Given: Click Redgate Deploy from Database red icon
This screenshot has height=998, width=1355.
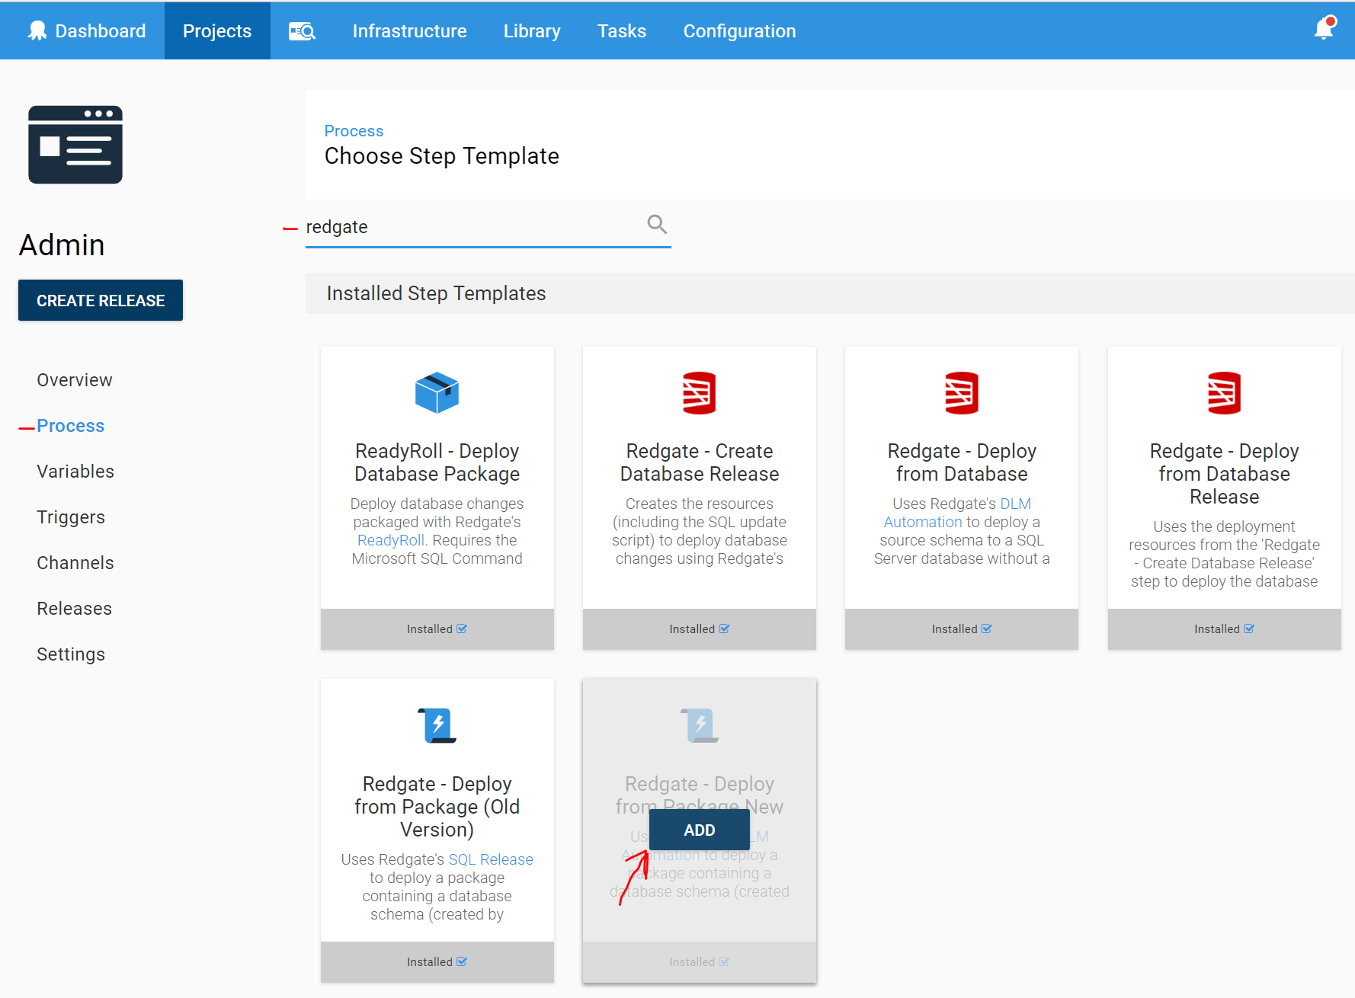Looking at the screenshot, I should 962,393.
